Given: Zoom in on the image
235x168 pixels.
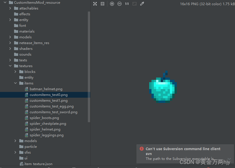Looking at the screenshot, I should click(112, 4).
